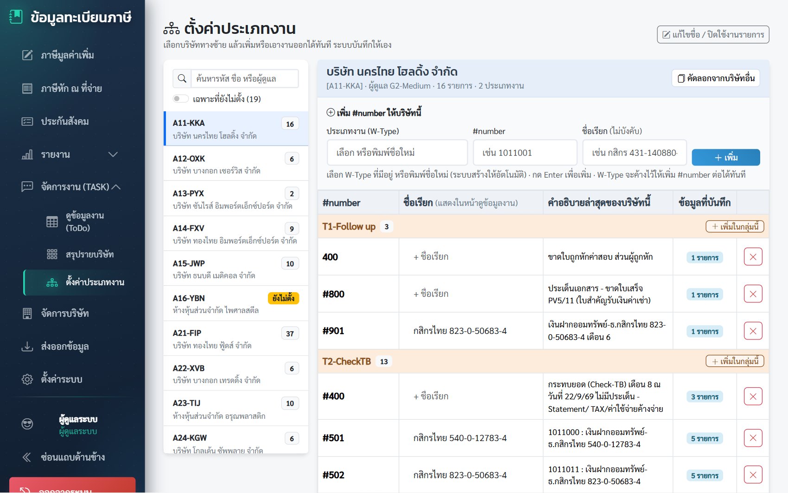Screen dimensions: 788x493
Task: Open 3 รายการ badge of #400 T2-CheckTB
Action: pos(705,397)
